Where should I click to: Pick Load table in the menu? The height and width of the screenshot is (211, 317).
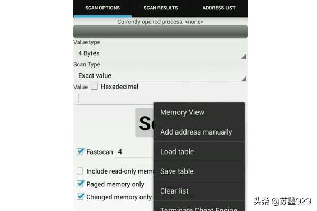pyautogui.click(x=199, y=152)
